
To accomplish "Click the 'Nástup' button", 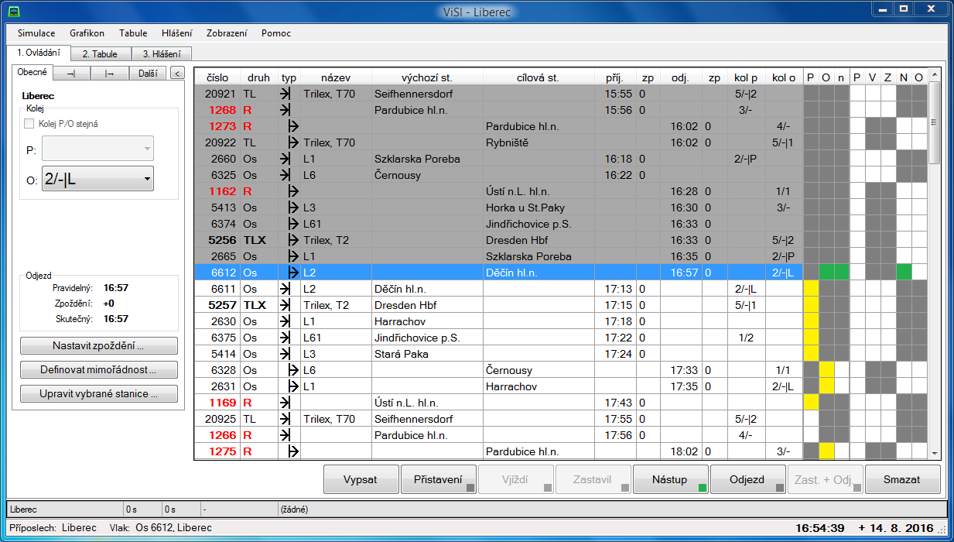I will point(670,479).
